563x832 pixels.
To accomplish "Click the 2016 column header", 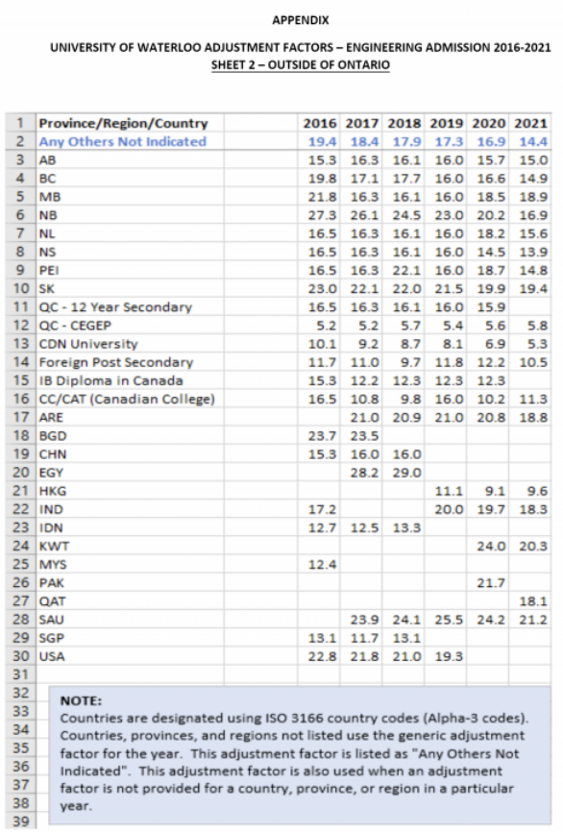I will pyautogui.click(x=319, y=123).
